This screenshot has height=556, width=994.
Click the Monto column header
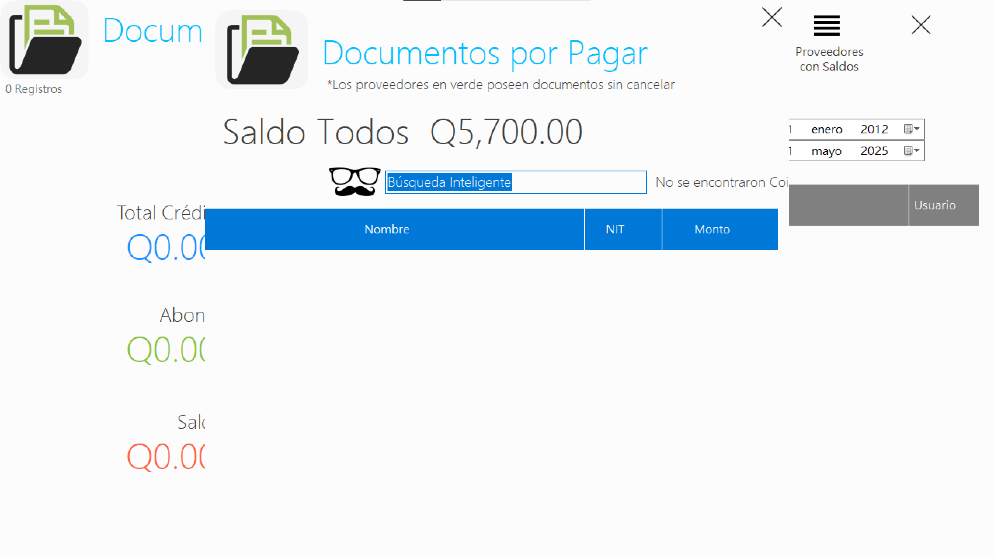(x=712, y=229)
